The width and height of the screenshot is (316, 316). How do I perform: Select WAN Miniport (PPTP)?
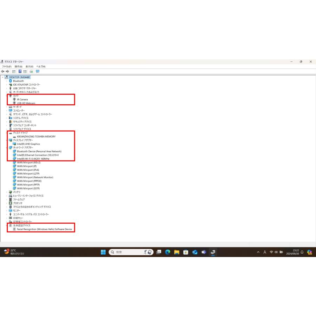click(28, 185)
